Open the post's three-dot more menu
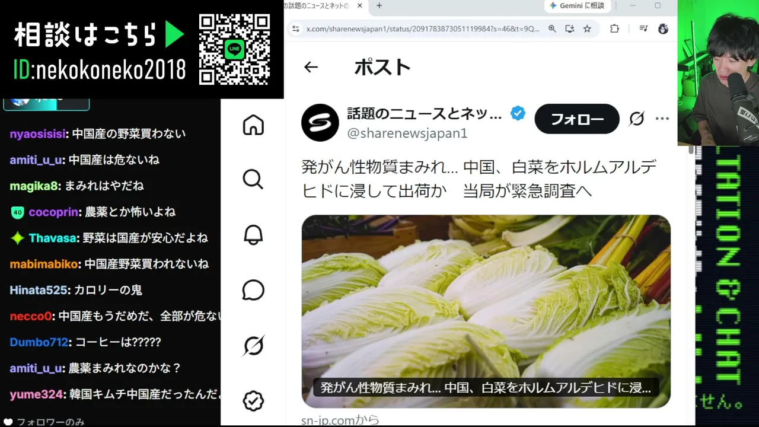The width and height of the screenshot is (759, 427). pos(662,119)
